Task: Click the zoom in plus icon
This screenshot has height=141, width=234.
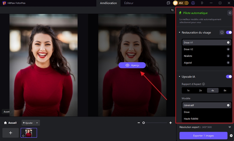Action: (x=171, y=123)
